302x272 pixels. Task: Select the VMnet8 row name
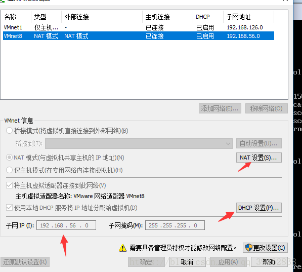click(13, 36)
